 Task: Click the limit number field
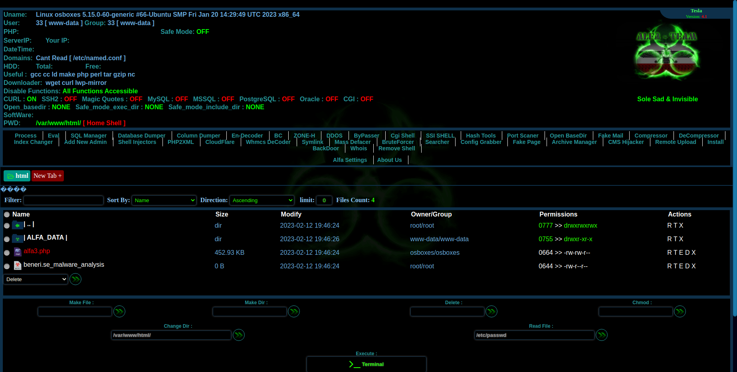click(x=324, y=200)
